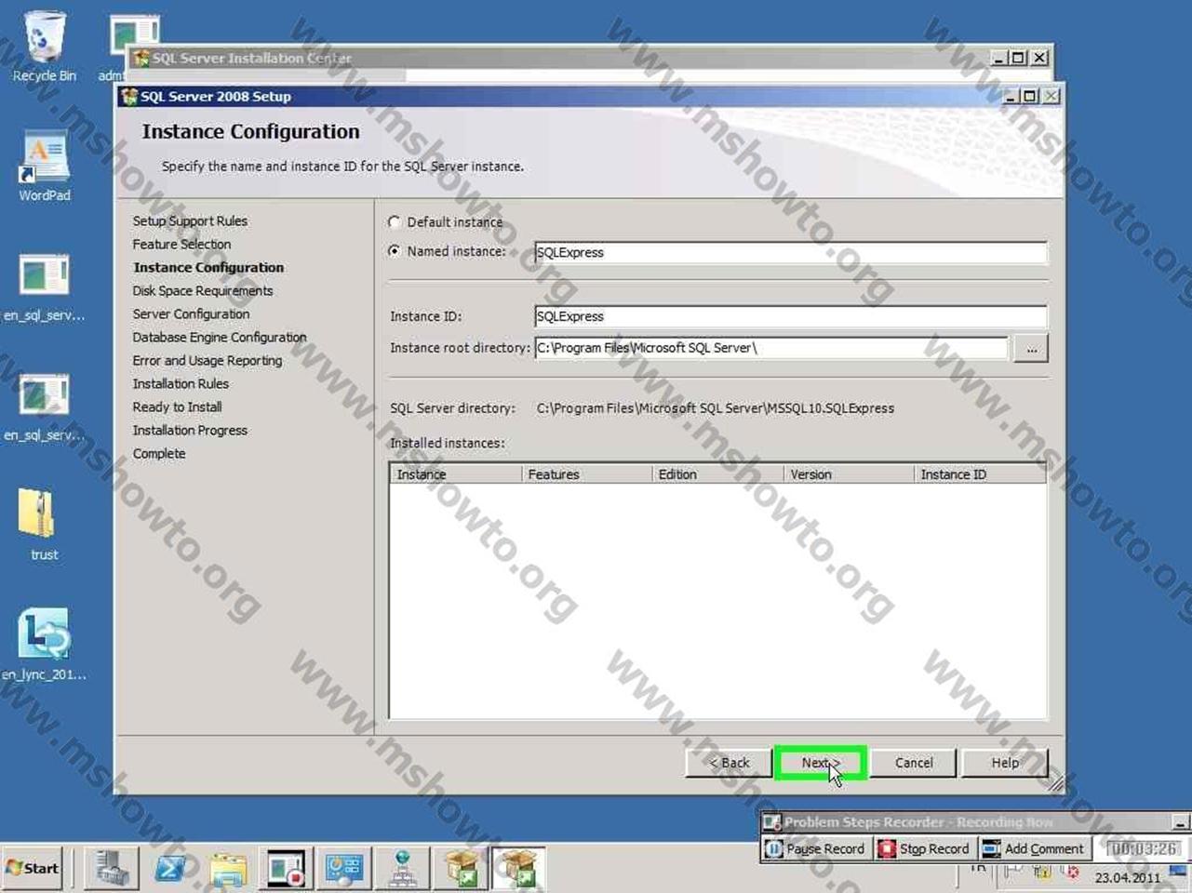Click Next to continue setup
Image resolution: width=1192 pixels, height=893 pixels.
click(x=820, y=763)
